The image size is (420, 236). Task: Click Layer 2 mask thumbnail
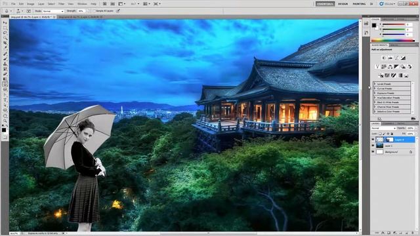click(390, 140)
